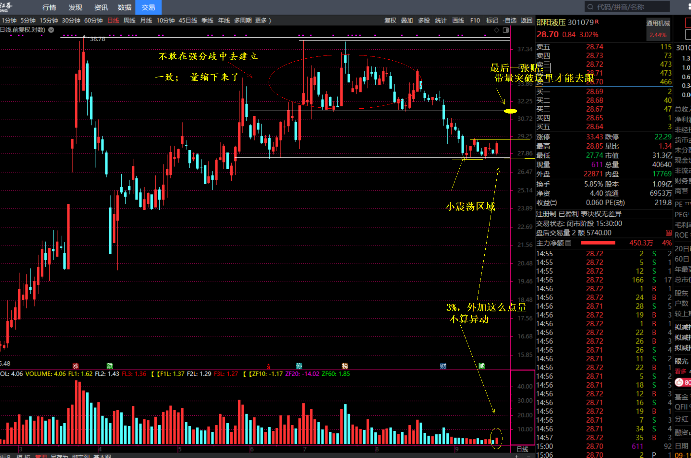Click the 邵阳液压 stock name
Screen dimensions: 691x458
[x=551, y=22]
